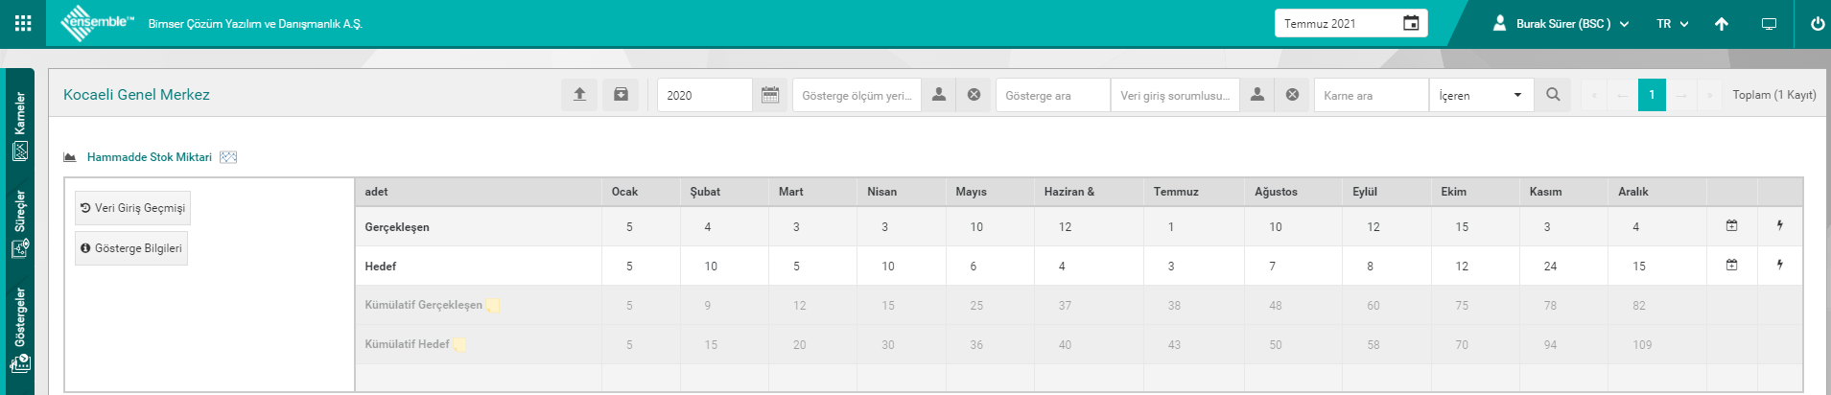Click the upload arrow button beside Kocaeli Genel Merkez

pos(579,95)
